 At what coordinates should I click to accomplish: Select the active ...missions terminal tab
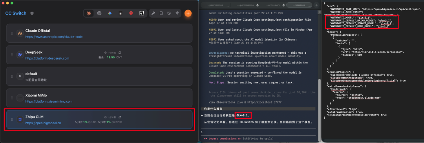pos(299,5)
